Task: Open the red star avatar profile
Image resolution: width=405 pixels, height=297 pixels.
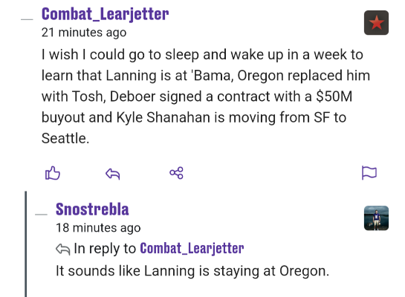Action: (x=376, y=23)
